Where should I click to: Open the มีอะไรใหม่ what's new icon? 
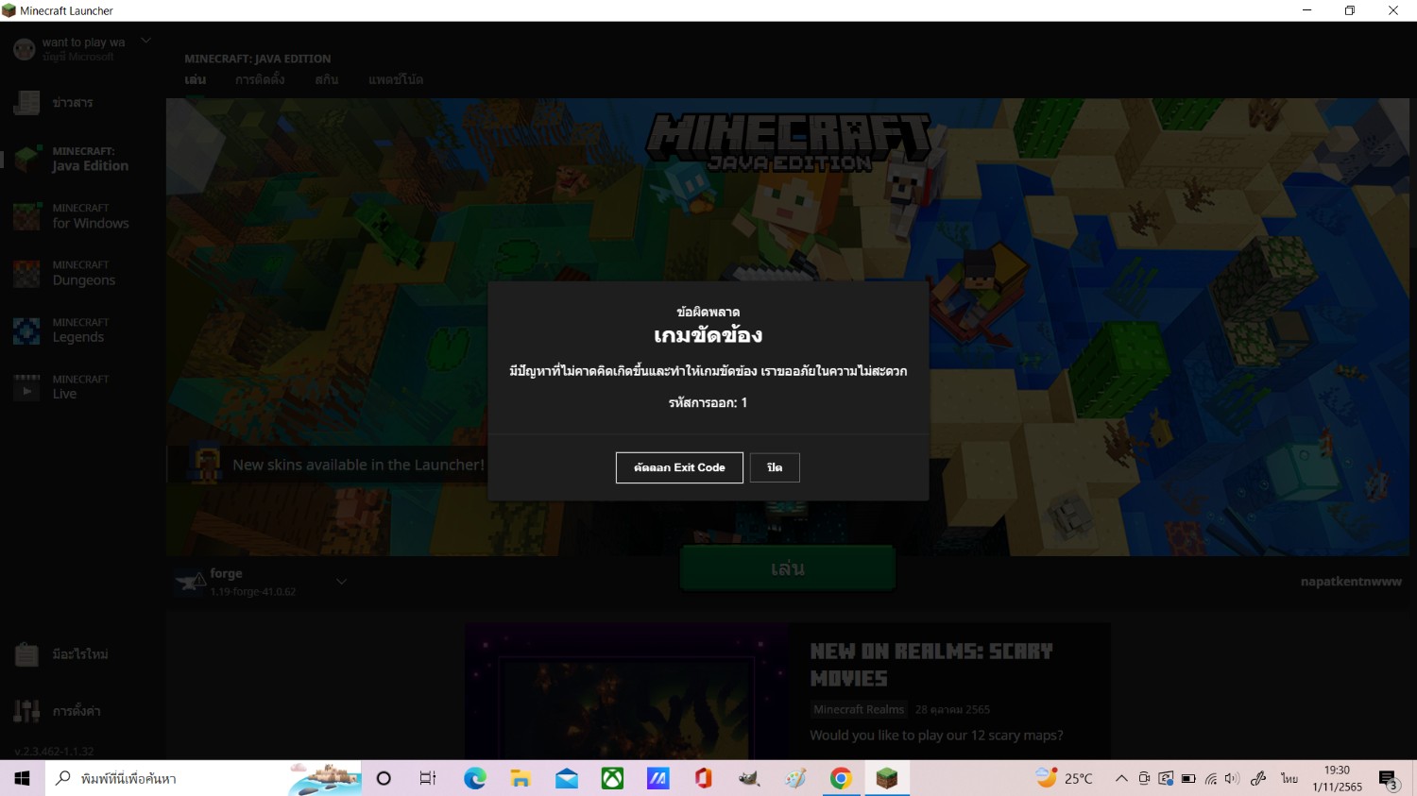[26, 654]
